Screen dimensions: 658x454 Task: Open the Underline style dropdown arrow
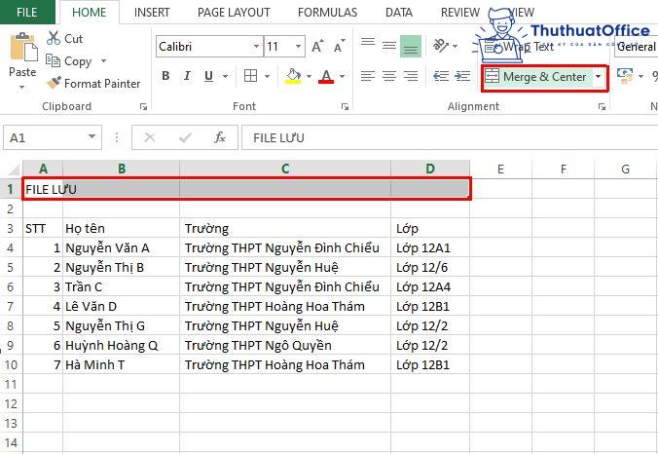coord(226,76)
